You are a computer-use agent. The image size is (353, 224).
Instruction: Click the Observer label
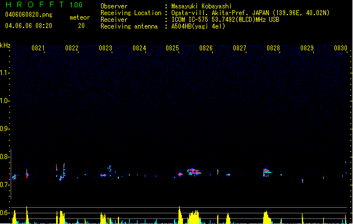(x=114, y=6)
